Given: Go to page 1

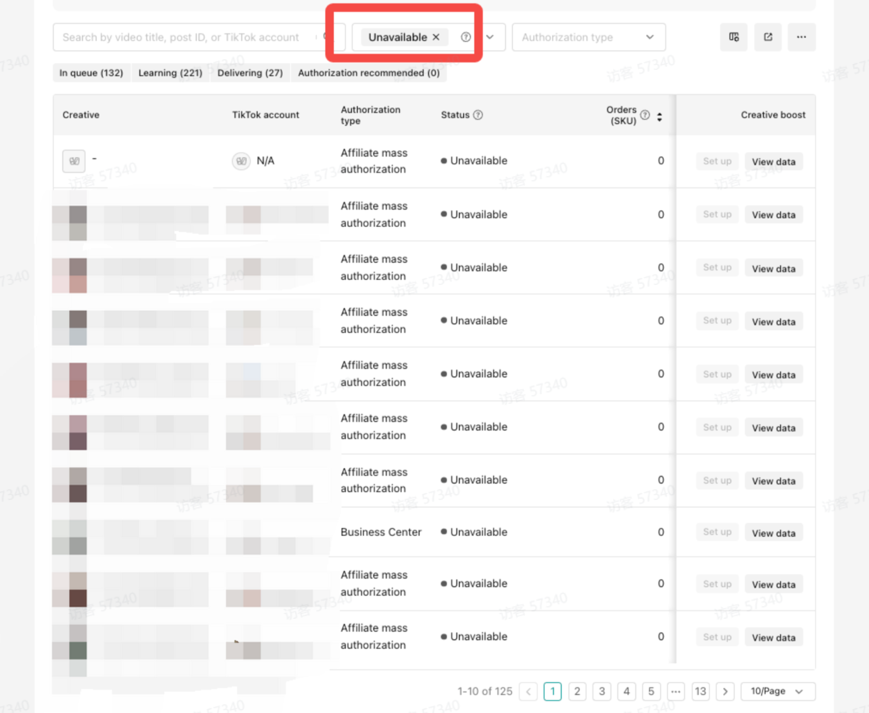Looking at the screenshot, I should (553, 691).
